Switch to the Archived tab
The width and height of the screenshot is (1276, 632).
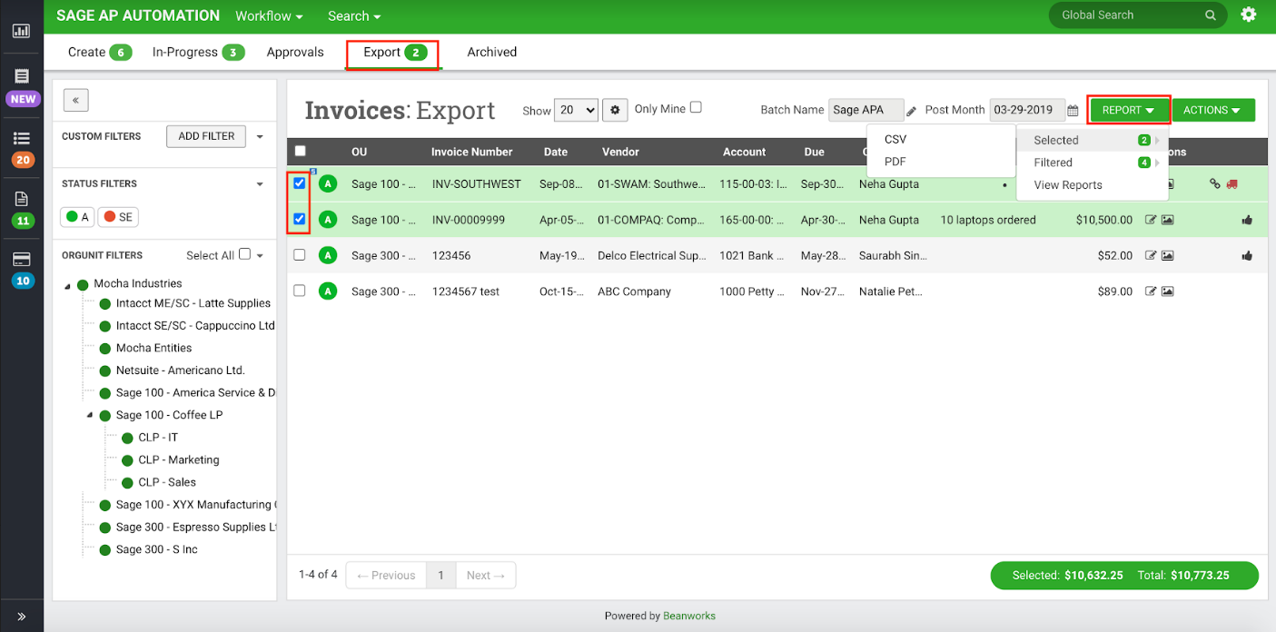(x=492, y=52)
